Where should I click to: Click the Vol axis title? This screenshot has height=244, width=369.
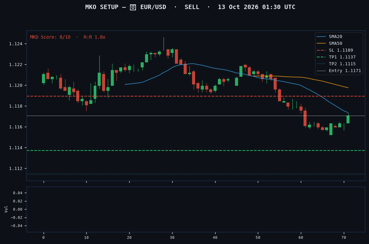pyautogui.click(x=6, y=209)
